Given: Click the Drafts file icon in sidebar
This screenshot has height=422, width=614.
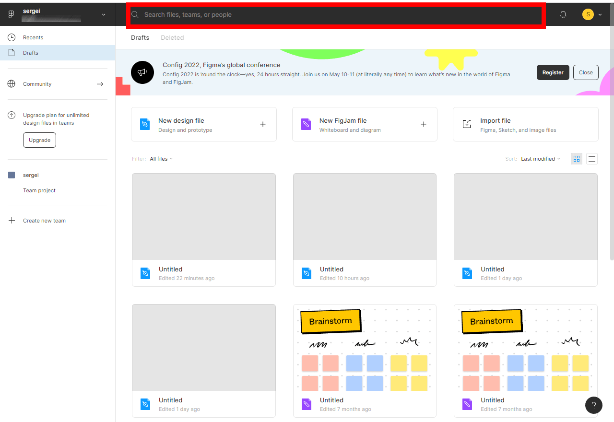Looking at the screenshot, I should [x=12, y=53].
